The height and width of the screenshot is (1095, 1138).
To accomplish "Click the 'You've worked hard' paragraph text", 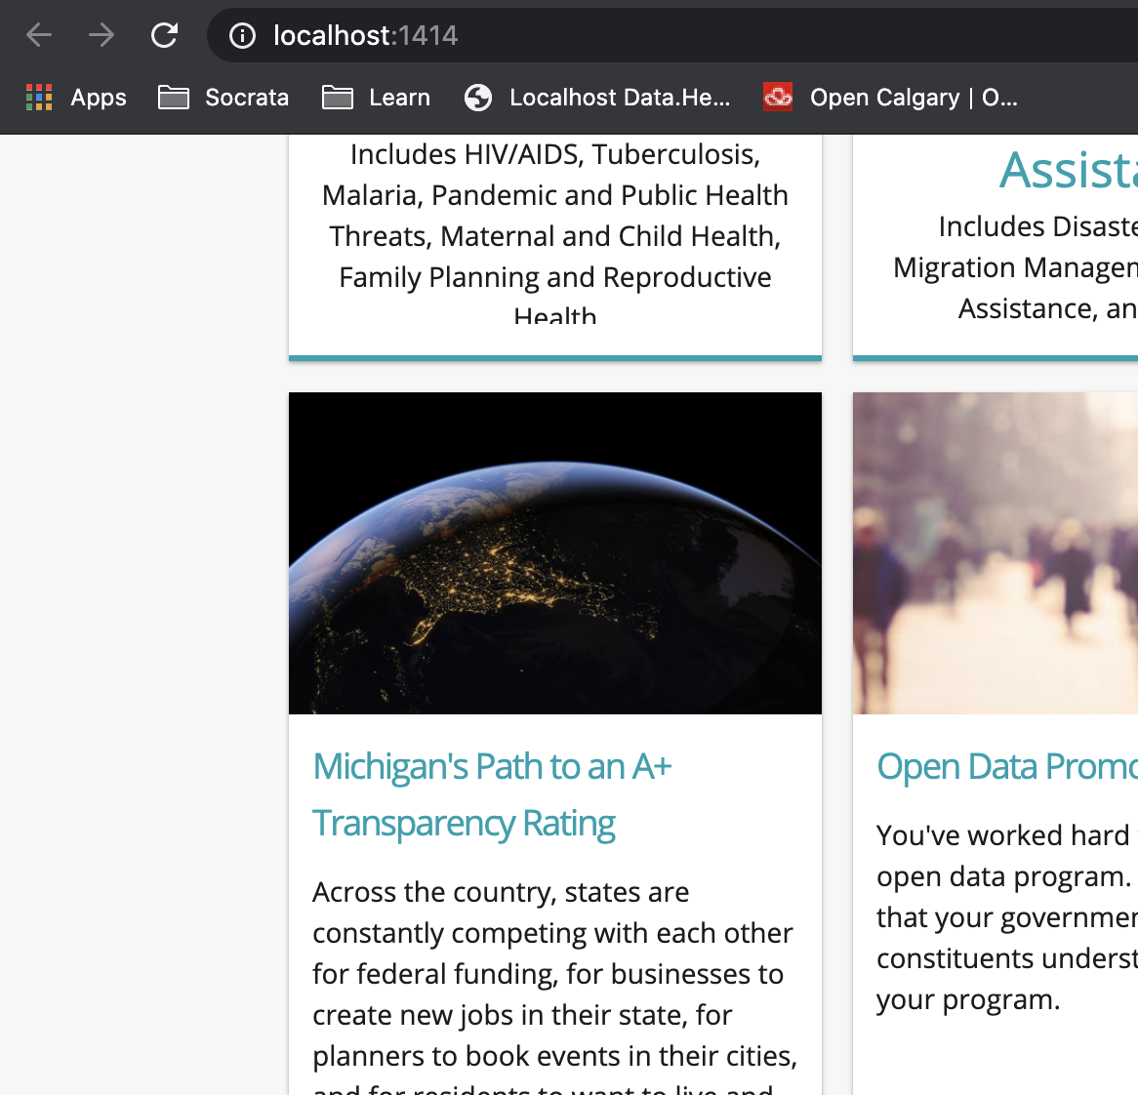I will (x=1006, y=917).
